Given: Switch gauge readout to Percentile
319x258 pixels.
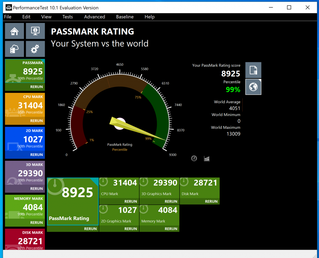Looking at the screenshot, I should tap(120, 150).
